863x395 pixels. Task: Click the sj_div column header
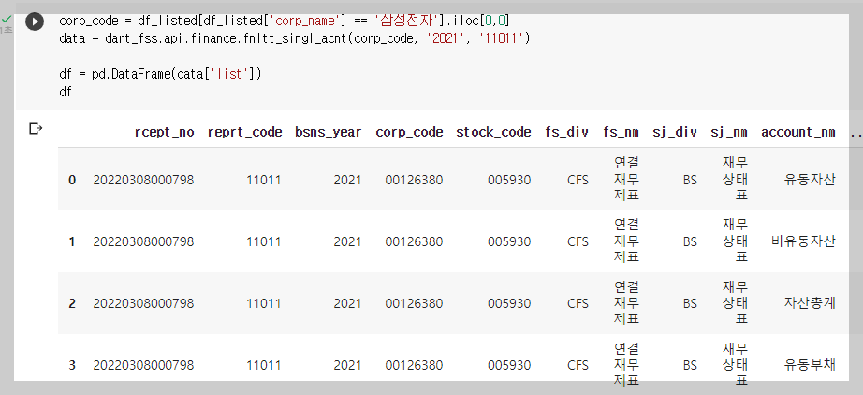click(675, 133)
